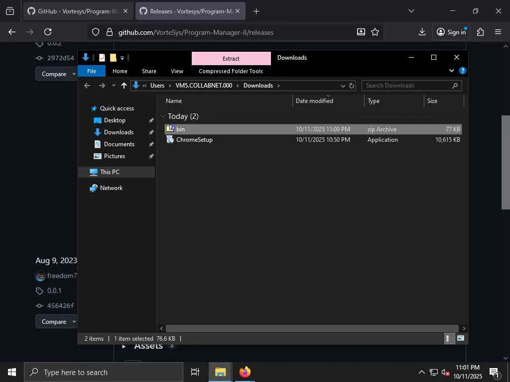This screenshot has height=382, width=510.
Task: Close the Releases Vortesys tab
Action: [238, 11]
